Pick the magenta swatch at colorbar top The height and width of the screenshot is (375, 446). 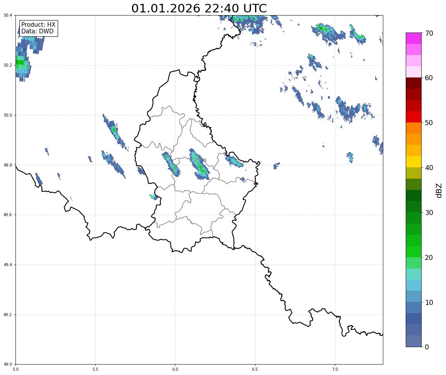pos(413,38)
